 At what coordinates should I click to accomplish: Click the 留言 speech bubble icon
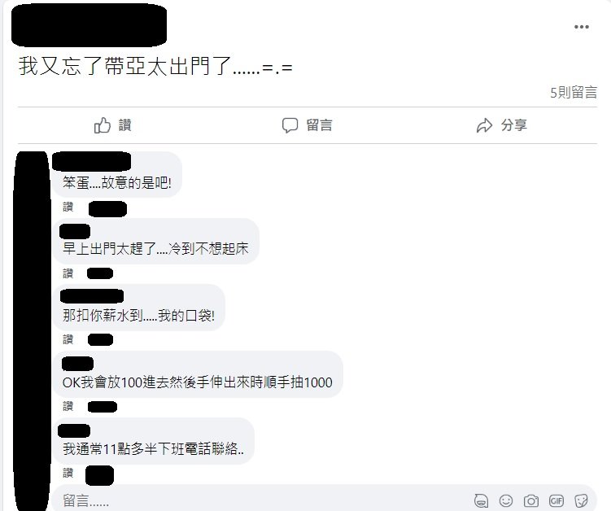(290, 125)
